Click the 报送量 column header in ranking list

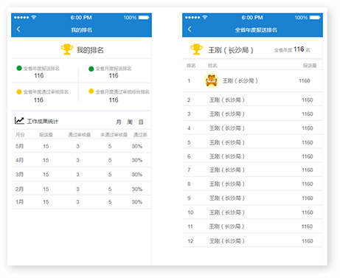click(x=310, y=66)
